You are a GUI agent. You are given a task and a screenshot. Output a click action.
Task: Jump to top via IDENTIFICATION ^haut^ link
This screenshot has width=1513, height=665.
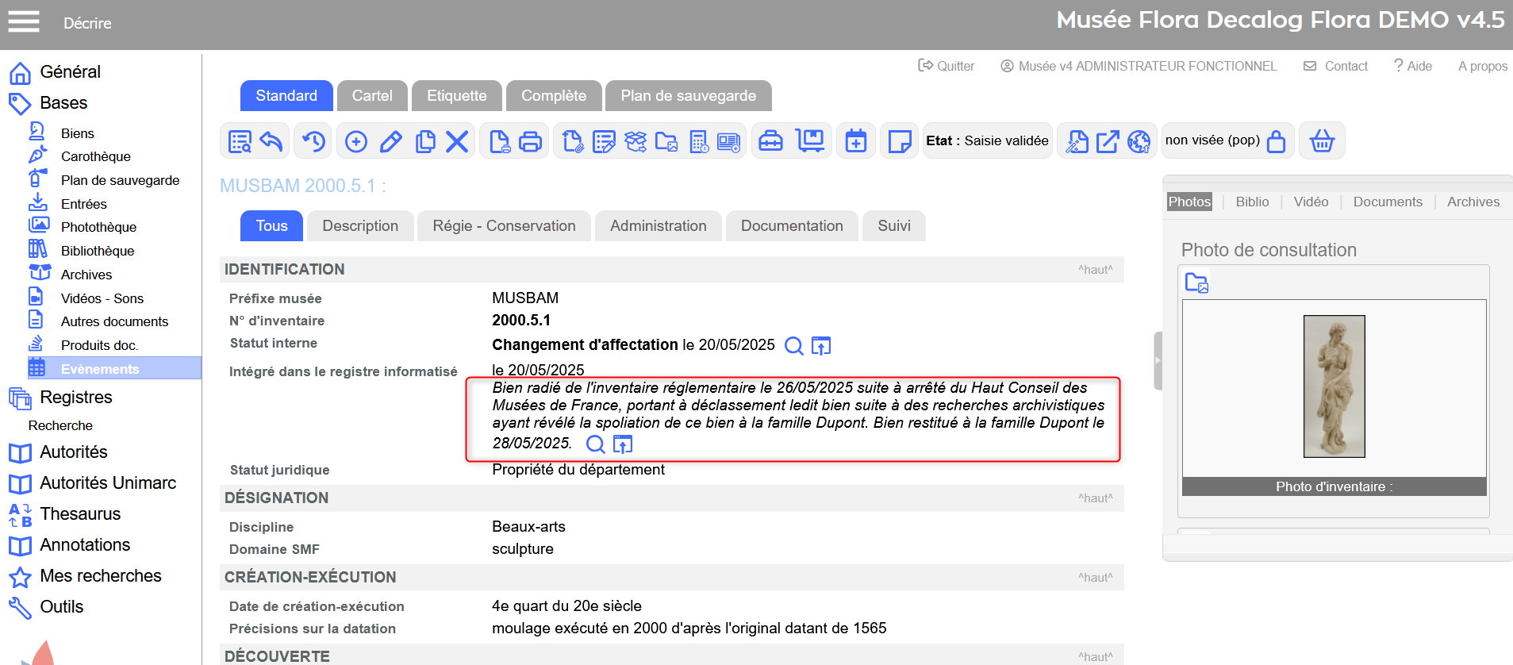tap(1095, 270)
